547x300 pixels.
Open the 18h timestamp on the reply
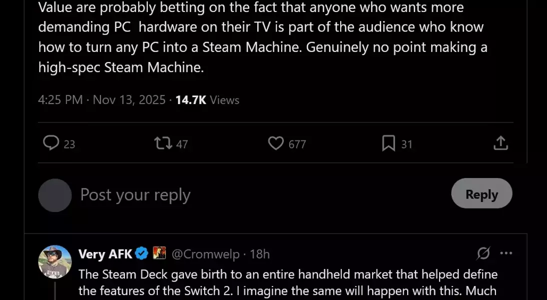point(260,254)
